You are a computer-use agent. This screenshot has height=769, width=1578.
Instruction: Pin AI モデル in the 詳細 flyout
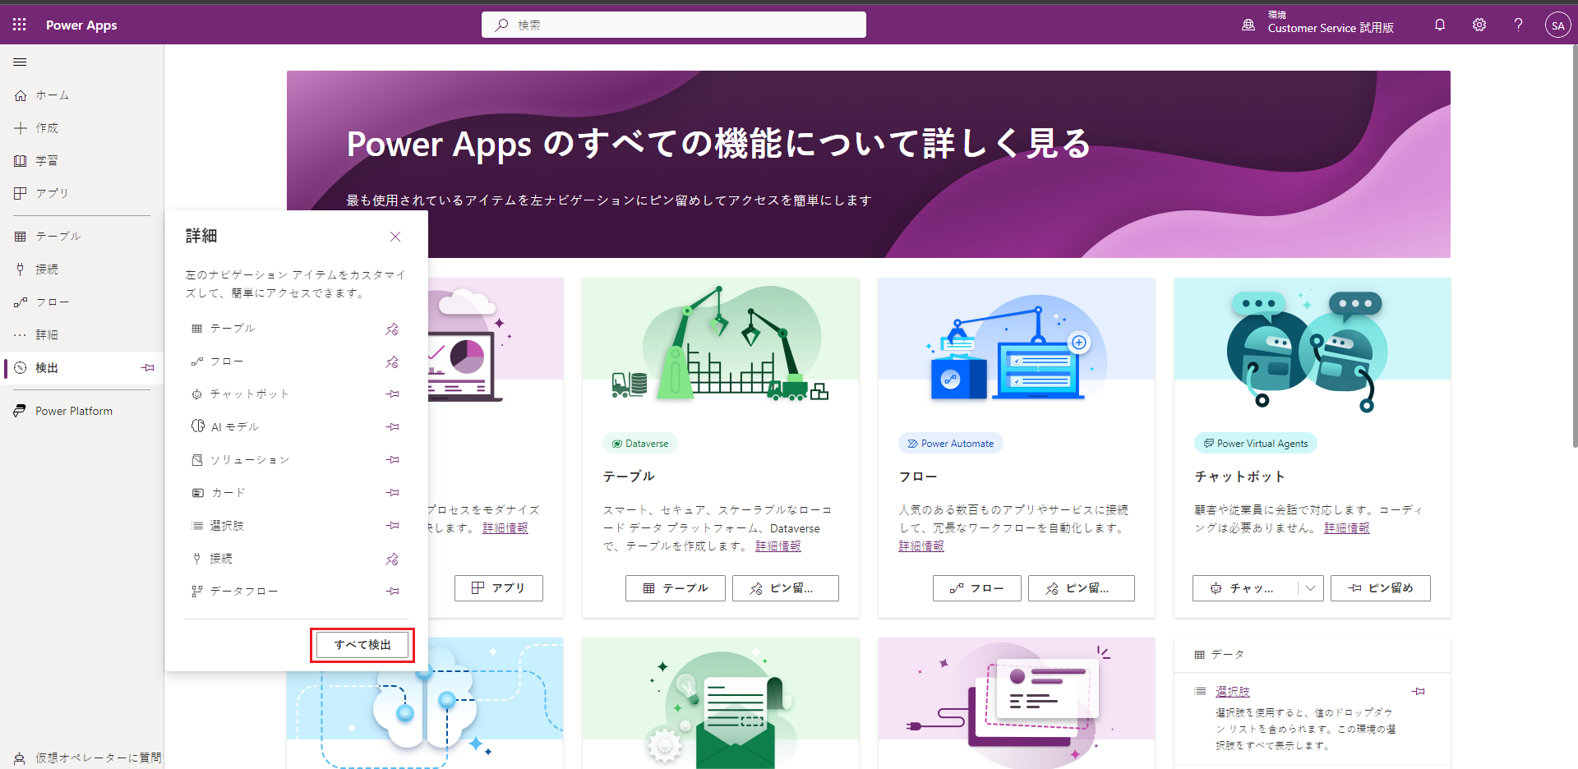(393, 427)
